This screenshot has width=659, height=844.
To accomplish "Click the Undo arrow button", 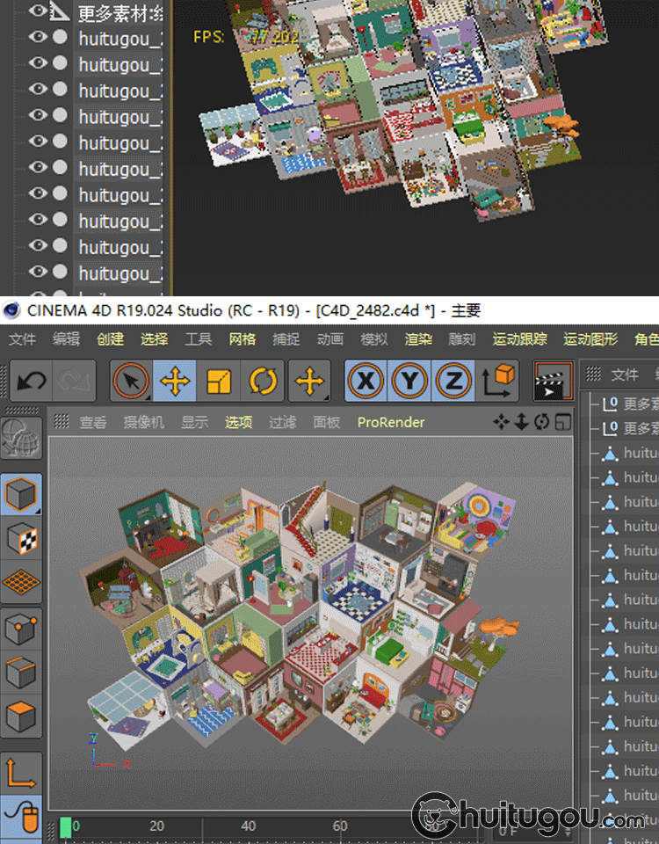I will tap(32, 381).
